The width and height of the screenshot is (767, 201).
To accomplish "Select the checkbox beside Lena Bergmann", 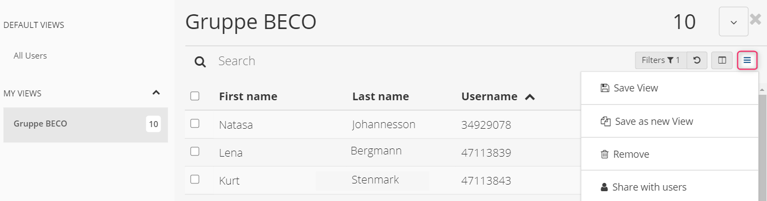I will click(195, 151).
